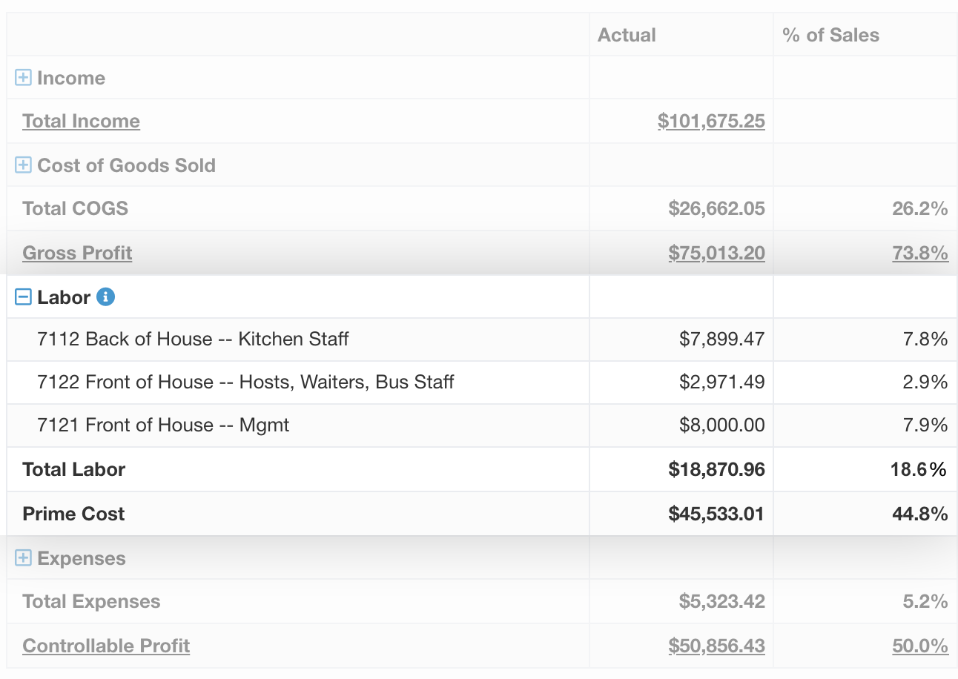
Task: Click the Total Labor row label
Action: 74,469
